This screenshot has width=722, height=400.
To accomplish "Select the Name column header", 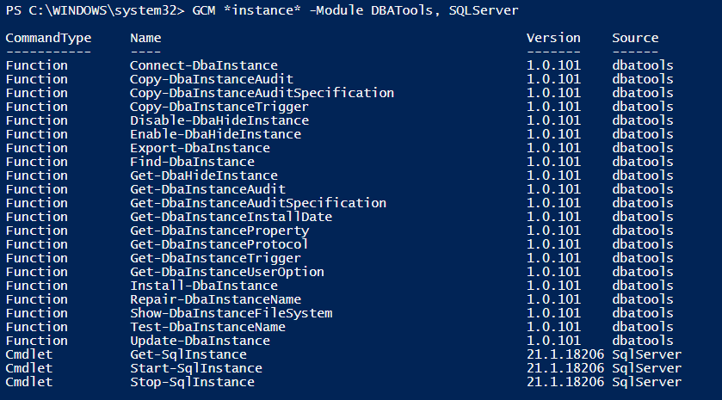I will pyautogui.click(x=145, y=38).
